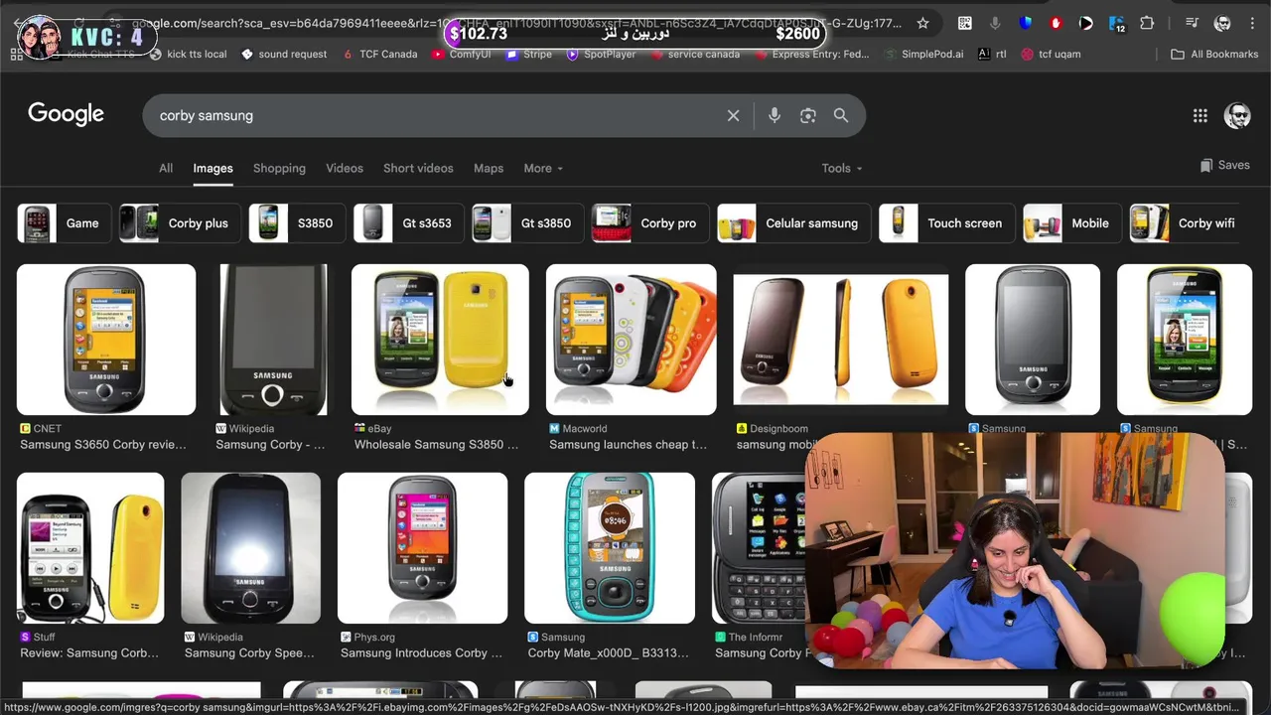Click the play-triangle extension icon
Image resolution: width=1271 pixels, height=715 pixels.
(1086, 23)
